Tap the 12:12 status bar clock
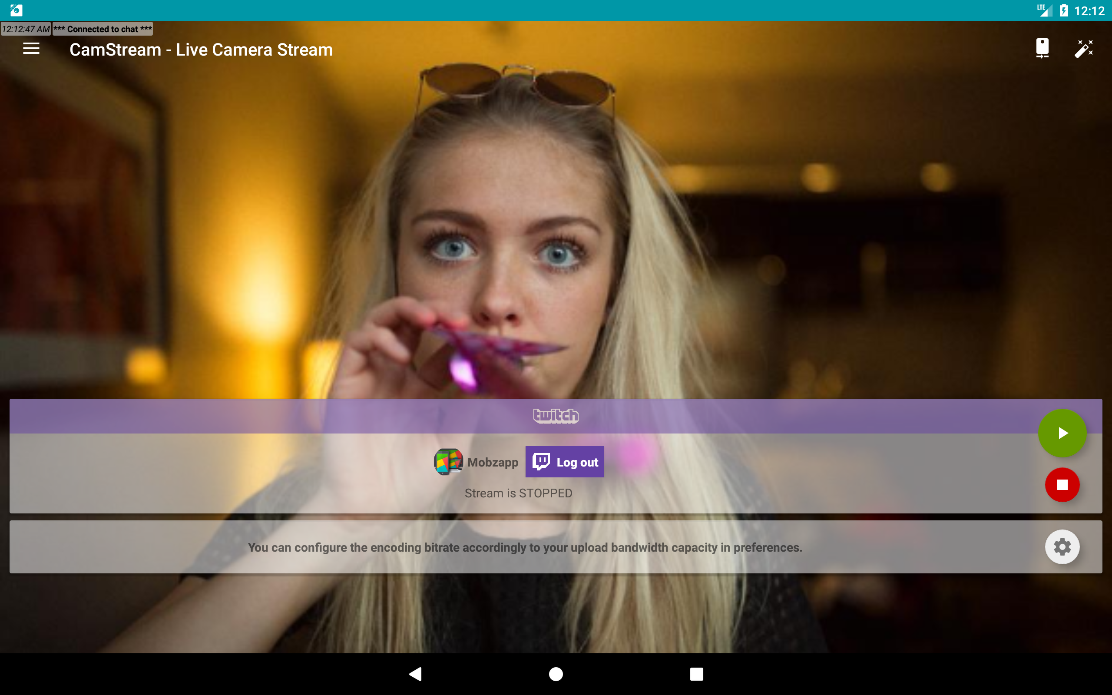The width and height of the screenshot is (1112, 695). click(x=1089, y=10)
